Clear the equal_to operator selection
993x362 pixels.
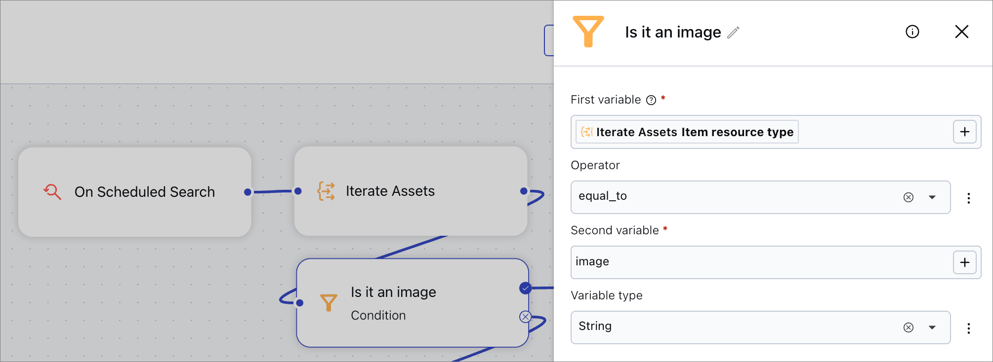coord(908,197)
